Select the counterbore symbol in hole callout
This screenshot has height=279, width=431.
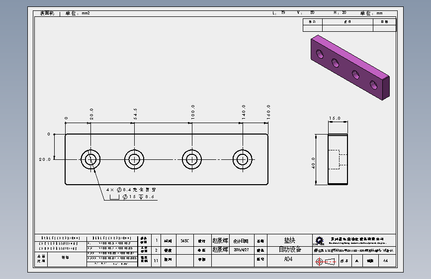tap(114, 197)
